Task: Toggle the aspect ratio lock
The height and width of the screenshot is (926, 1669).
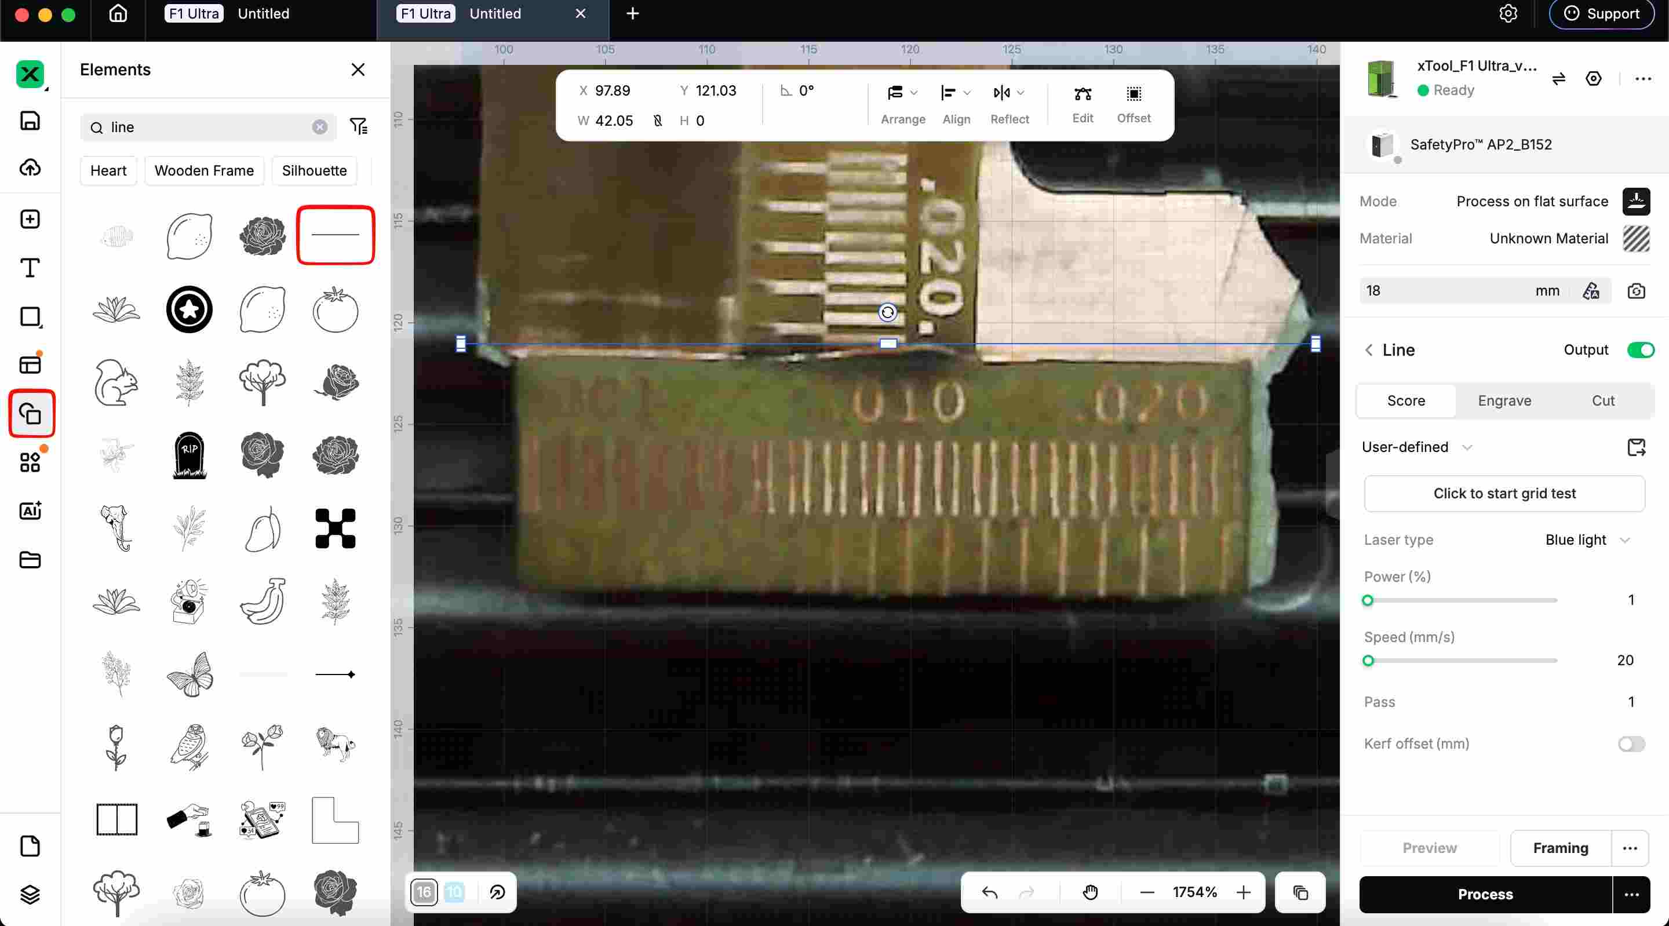Action: [x=658, y=121]
